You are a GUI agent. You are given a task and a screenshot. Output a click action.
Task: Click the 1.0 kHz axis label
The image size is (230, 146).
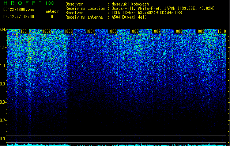3,66
